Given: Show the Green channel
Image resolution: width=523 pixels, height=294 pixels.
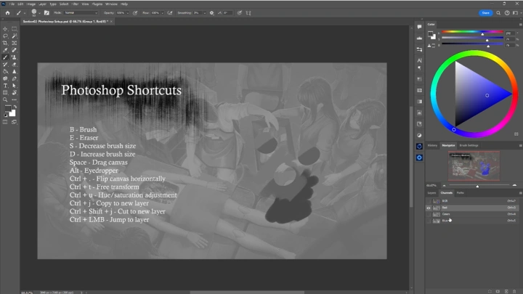Looking at the screenshot, I should [429, 214].
